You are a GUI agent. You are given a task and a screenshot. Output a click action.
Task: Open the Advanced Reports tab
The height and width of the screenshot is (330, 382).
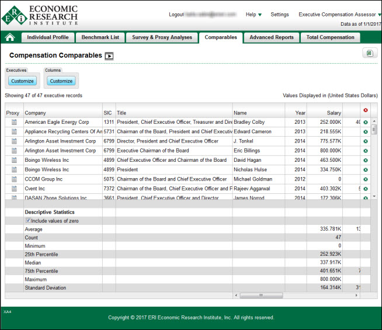pyautogui.click(x=272, y=37)
